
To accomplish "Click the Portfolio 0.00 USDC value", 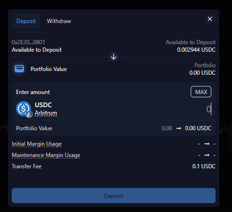I will click(x=202, y=73).
